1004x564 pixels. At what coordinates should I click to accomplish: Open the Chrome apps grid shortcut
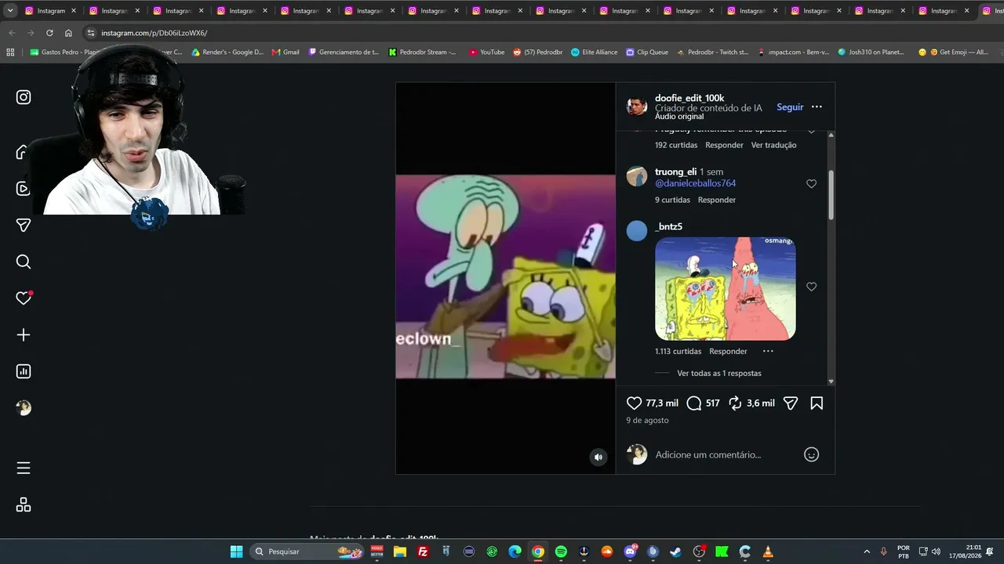(10, 52)
